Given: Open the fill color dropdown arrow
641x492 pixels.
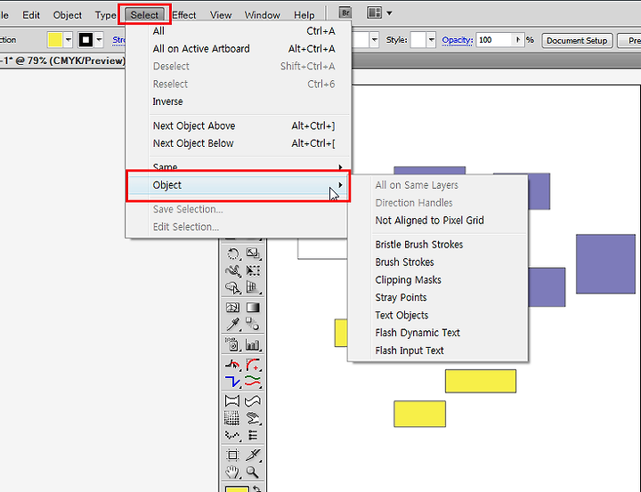Looking at the screenshot, I should pyautogui.click(x=69, y=40).
